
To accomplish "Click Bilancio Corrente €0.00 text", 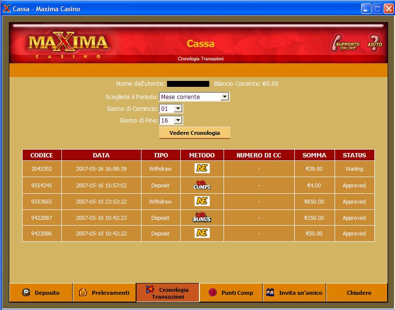I will coord(246,84).
